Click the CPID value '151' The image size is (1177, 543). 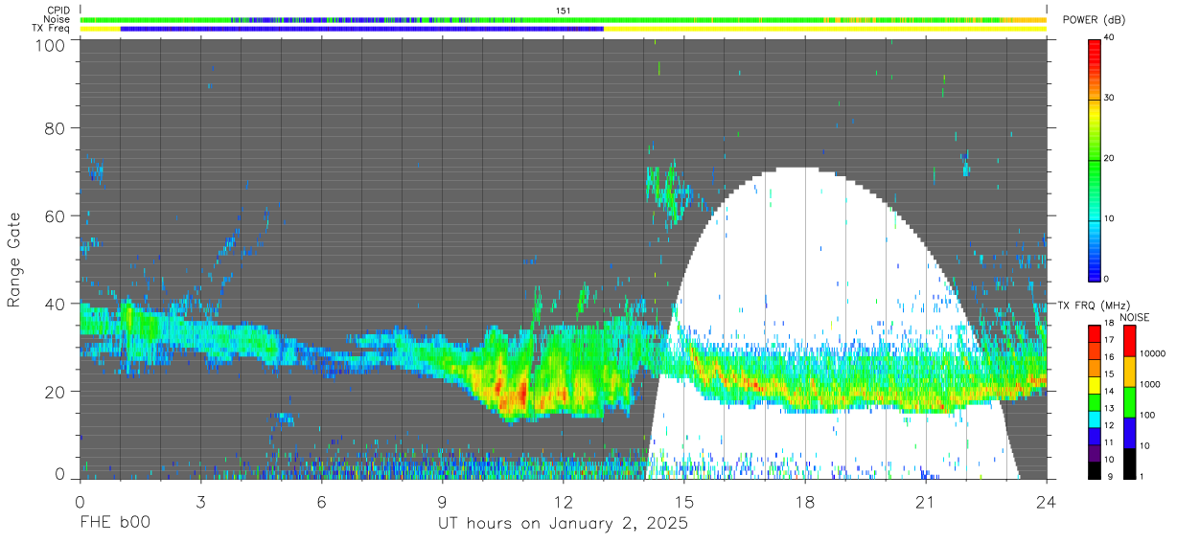pos(563,11)
